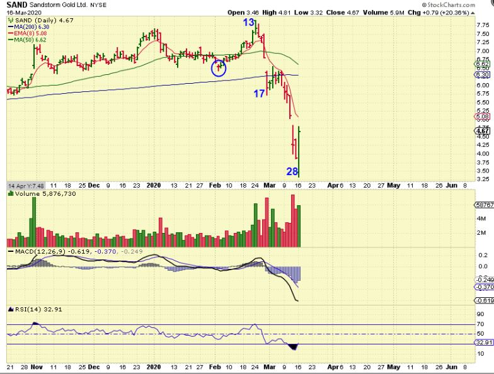Click the '14 Apr Y:7.48' cursor readout
This screenshot has height=374, width=494.
tap(25, 186)
